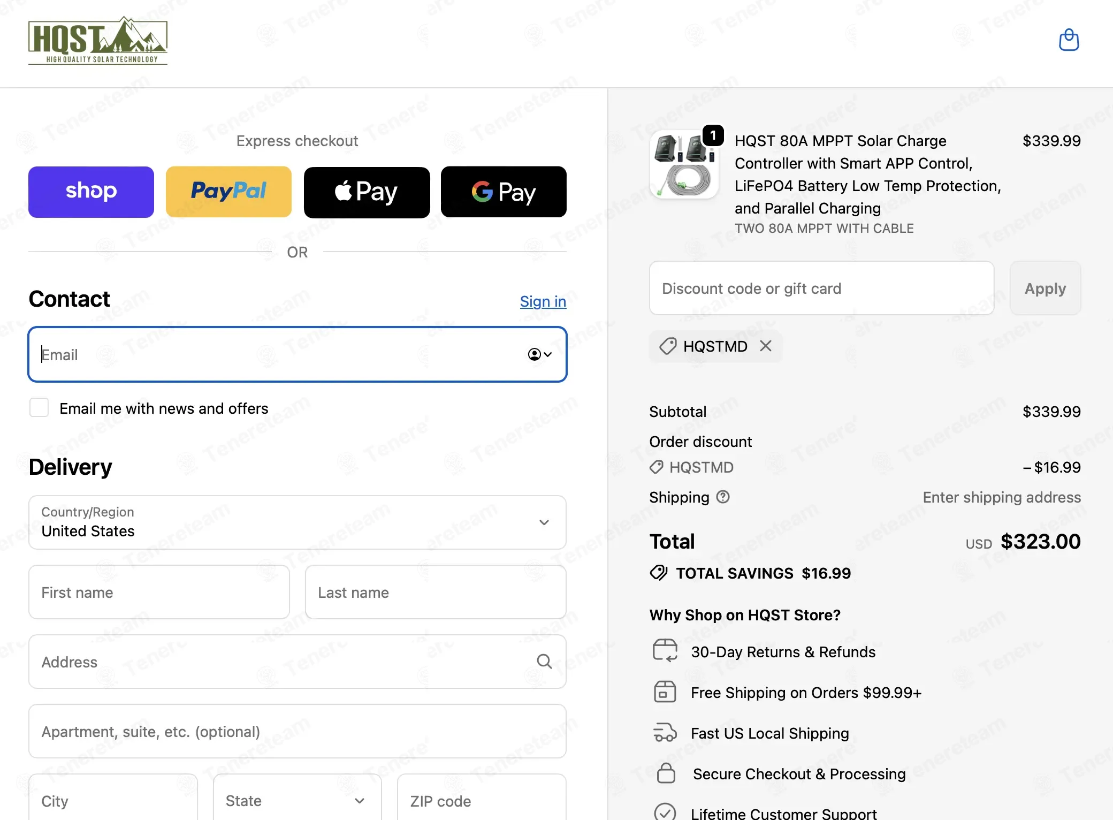Image resolution: width=1113 pixels, height=820 pixels.
Task: Click the Order discount HQSTMD tag icon
Action: pos(657,467)
